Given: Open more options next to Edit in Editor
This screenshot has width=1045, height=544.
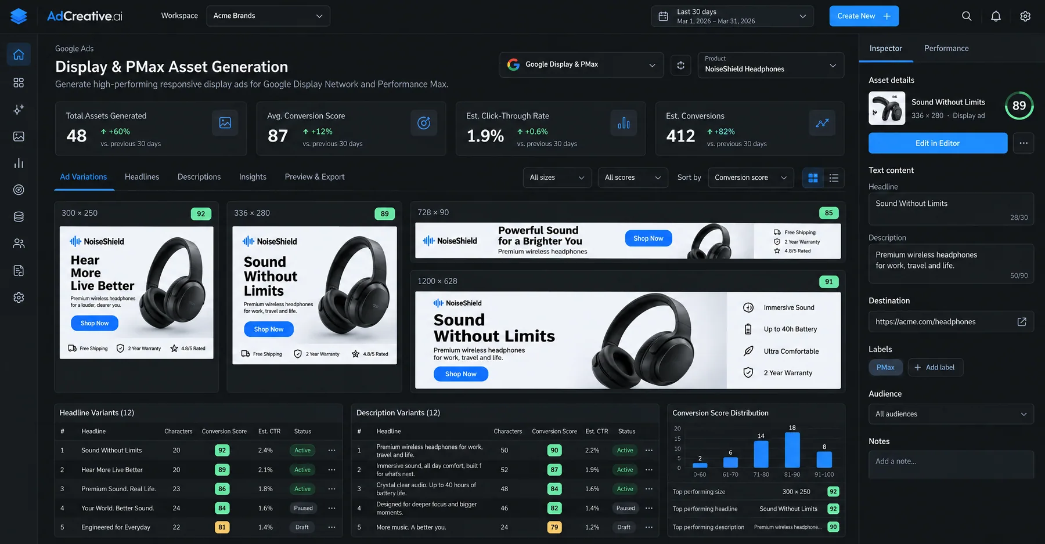Looking at the screenshot, I should pos(1024,143).
